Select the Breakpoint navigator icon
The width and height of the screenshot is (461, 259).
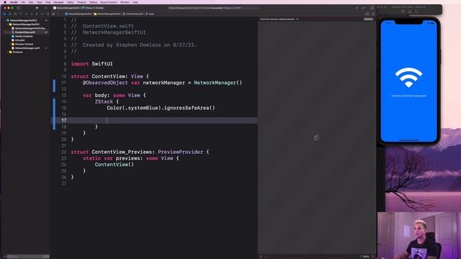(x=42, y=14)
